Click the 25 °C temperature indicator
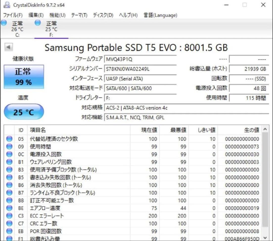 [24, 111]
